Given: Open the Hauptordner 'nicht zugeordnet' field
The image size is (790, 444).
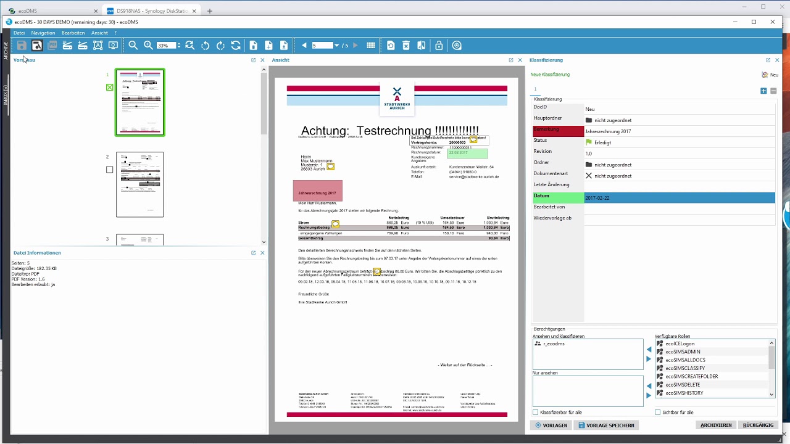Looking at the screenshot, I should pos(680,120).
